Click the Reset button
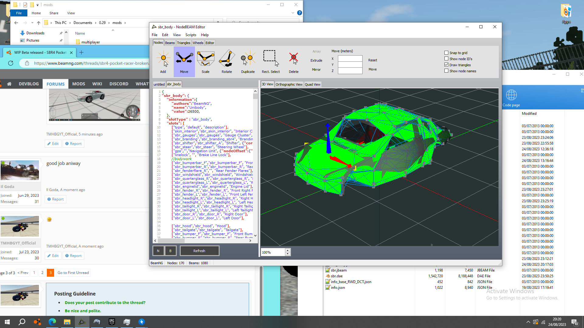Screen dimensions: 584x328 tap(373, 60)
